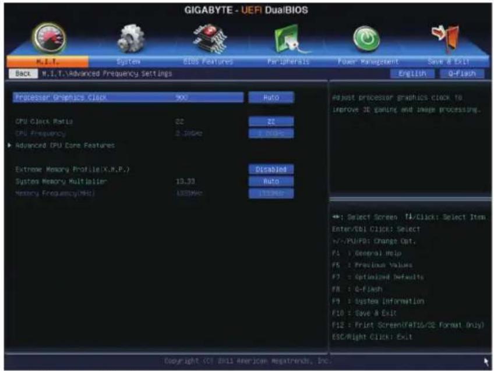Click the Save & Exit door icon
This screenshot has height=371, width=494.
click(x=446, y=38)
